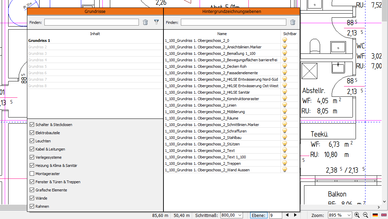
Task: Open the Zoom percentage dropdown
Action: (x=348, y=215)
